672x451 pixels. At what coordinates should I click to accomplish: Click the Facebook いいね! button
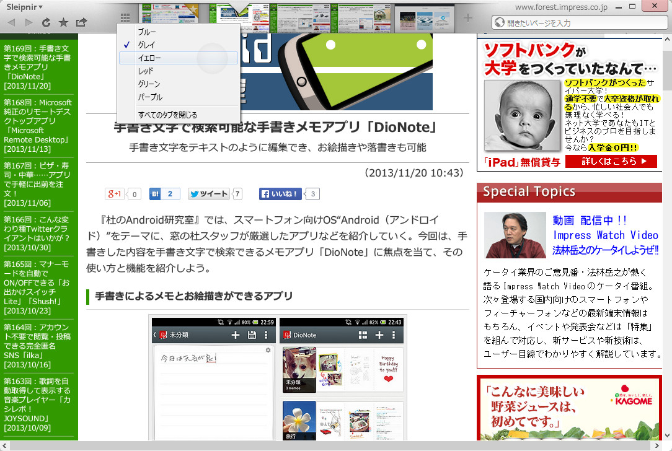click(x=280, y=194)
